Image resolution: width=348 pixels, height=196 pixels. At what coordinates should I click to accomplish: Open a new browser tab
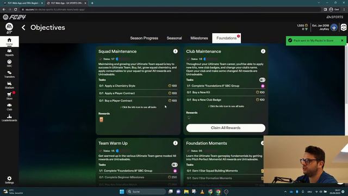click(92, 3)
